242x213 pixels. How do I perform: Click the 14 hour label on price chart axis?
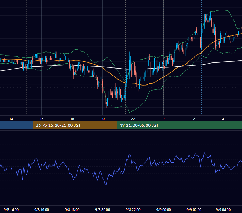coord(11,119)
